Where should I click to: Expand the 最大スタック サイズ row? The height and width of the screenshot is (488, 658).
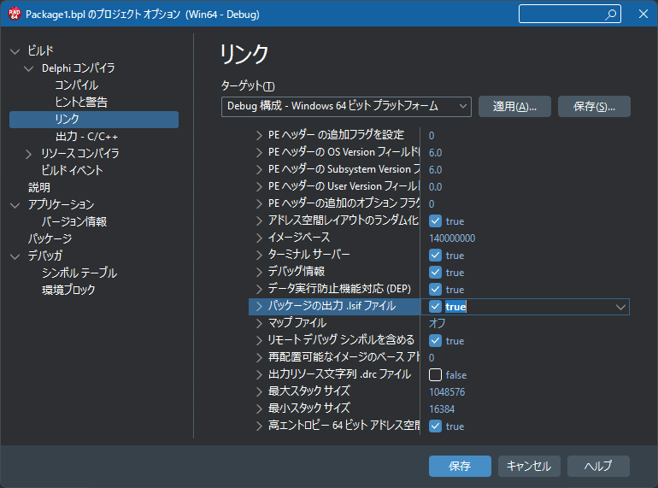(259, 392)
